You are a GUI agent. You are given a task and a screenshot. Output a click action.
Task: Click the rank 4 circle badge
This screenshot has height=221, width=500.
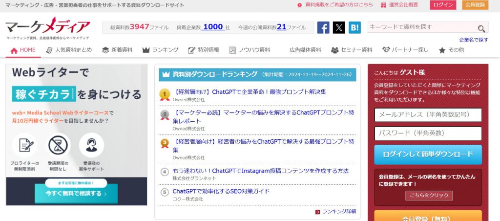(164, 172)
